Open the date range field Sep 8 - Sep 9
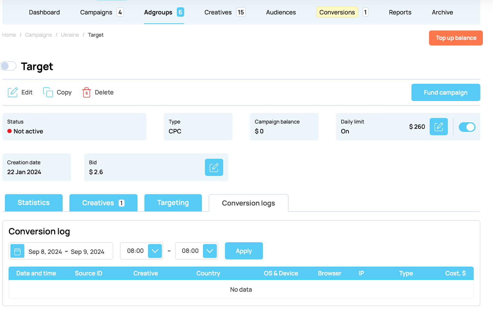Image resolution: width=493 pixels, height=323 pixels. pyautogui.click(x=66, y=251)
